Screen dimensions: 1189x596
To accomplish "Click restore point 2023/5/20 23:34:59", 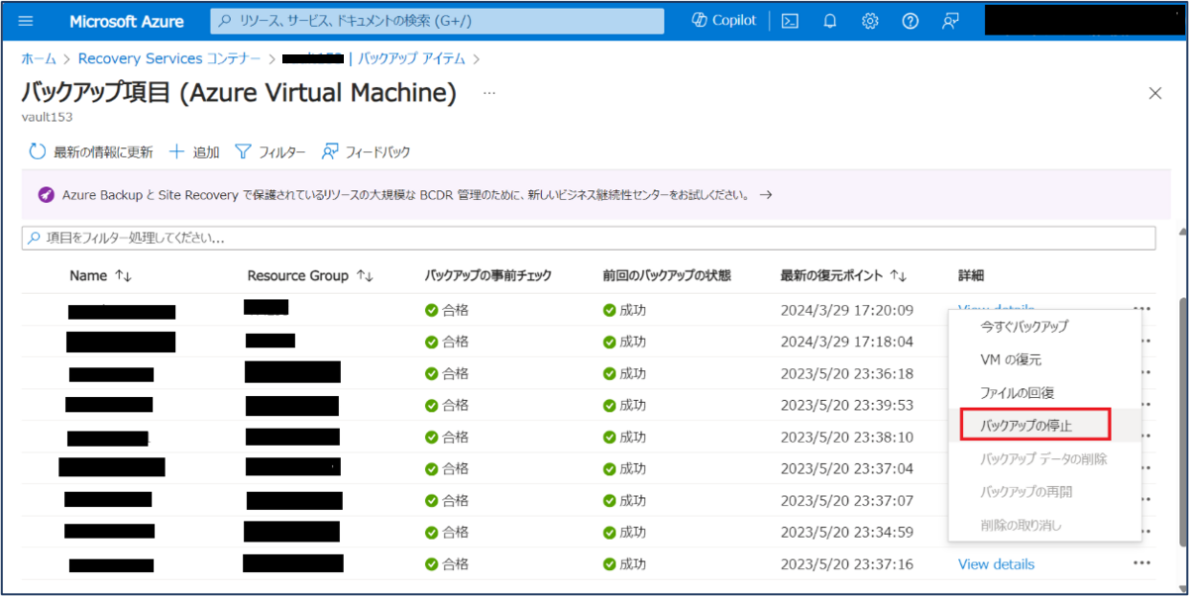I will point(846,533).
